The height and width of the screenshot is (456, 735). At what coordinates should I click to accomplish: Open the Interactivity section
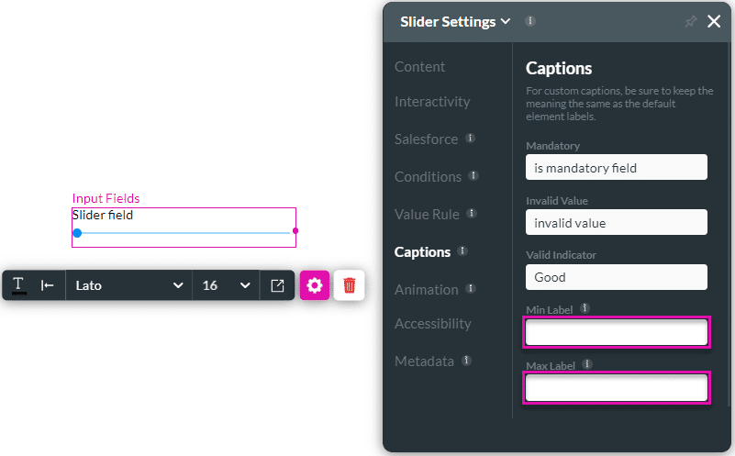(x=432, y=102)
